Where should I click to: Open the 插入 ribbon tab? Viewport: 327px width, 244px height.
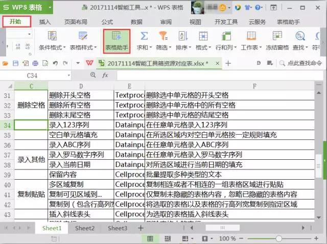(x=45, y=22)
